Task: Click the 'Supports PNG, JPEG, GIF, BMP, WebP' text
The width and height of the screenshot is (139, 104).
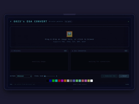Action: pos(69,42)
